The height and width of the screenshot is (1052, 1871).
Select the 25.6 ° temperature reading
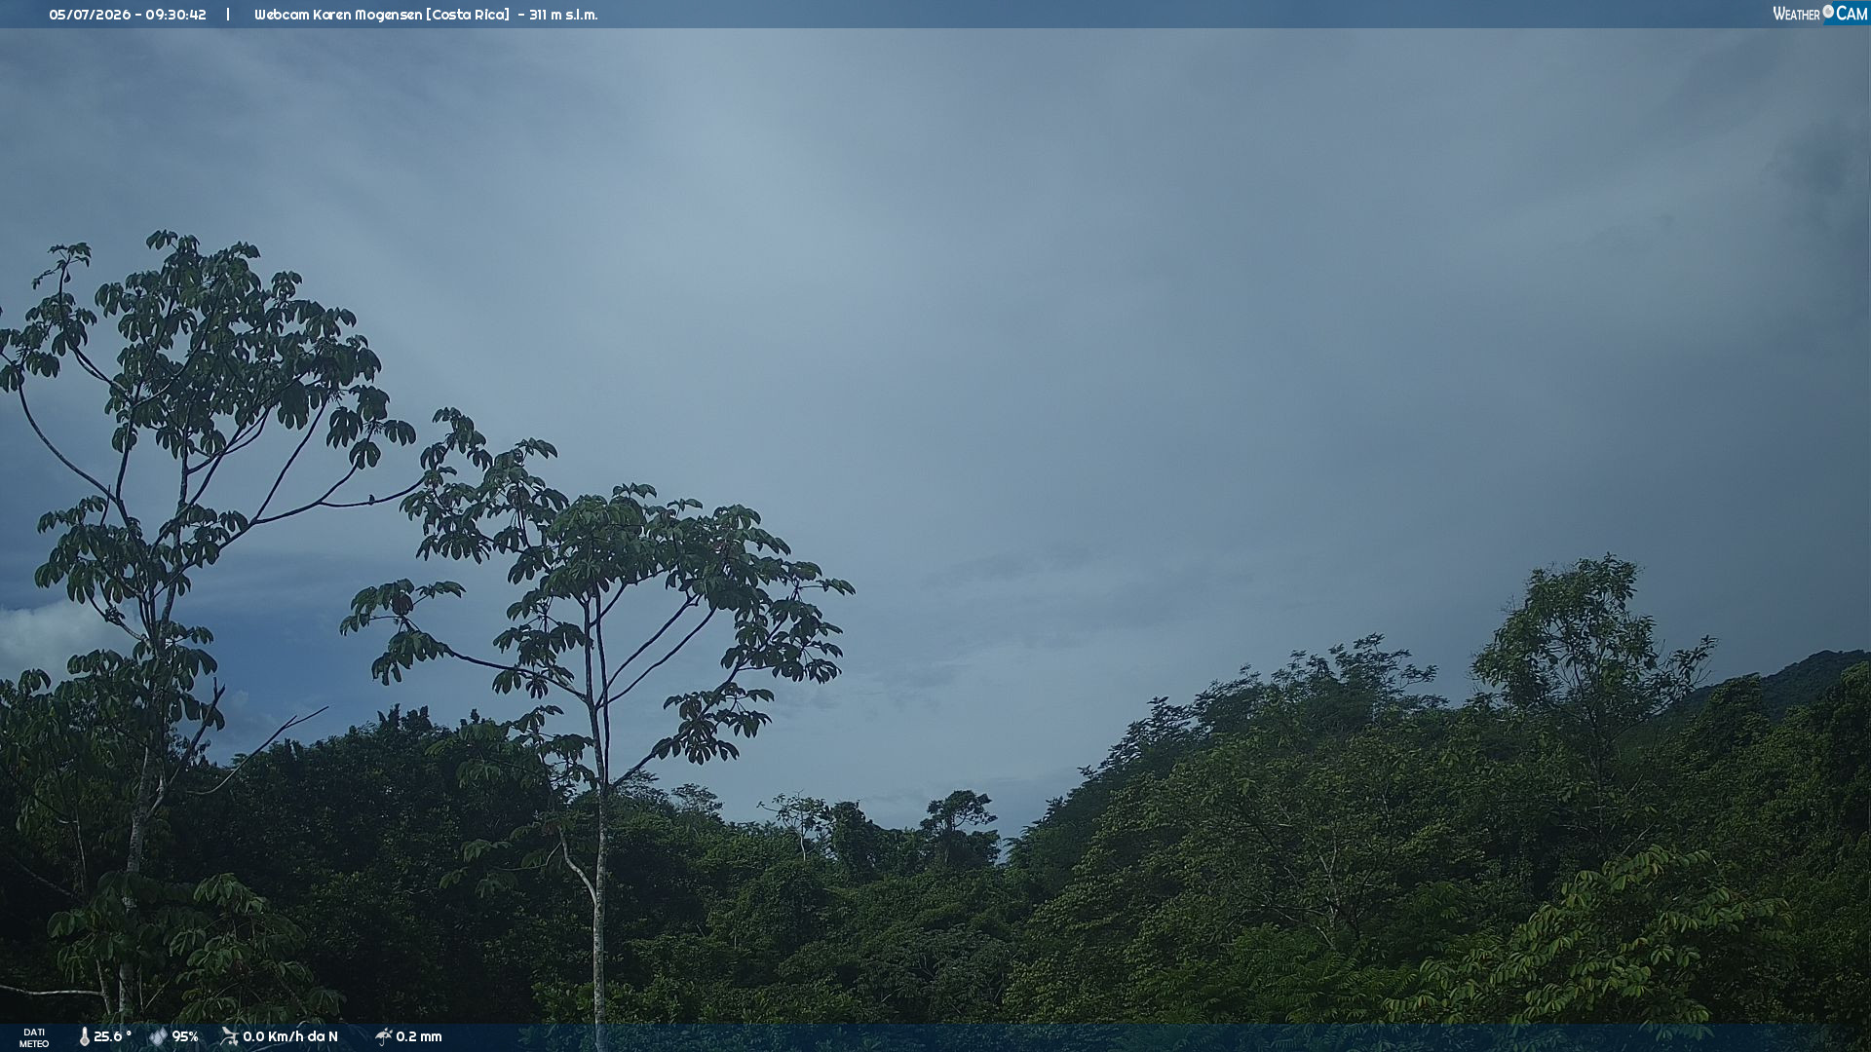pos(112,1036)
